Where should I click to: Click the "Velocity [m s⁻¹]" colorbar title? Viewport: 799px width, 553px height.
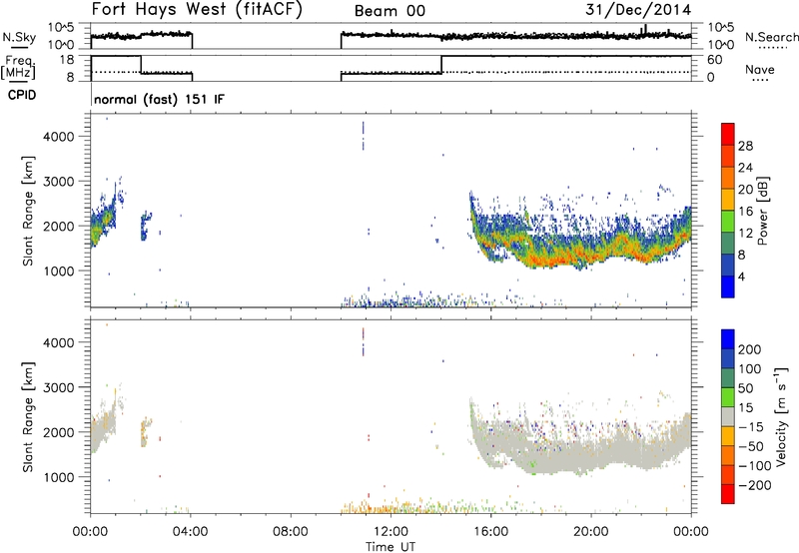point(781,416)
